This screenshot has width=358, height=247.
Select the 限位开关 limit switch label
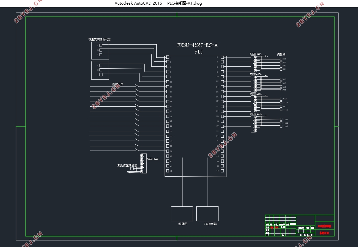[118, 84]
